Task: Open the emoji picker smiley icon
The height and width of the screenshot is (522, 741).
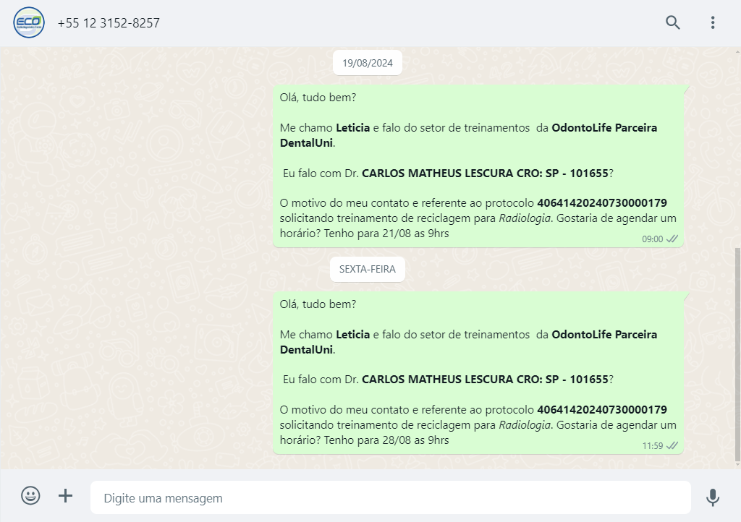Action: coord(30,495)
